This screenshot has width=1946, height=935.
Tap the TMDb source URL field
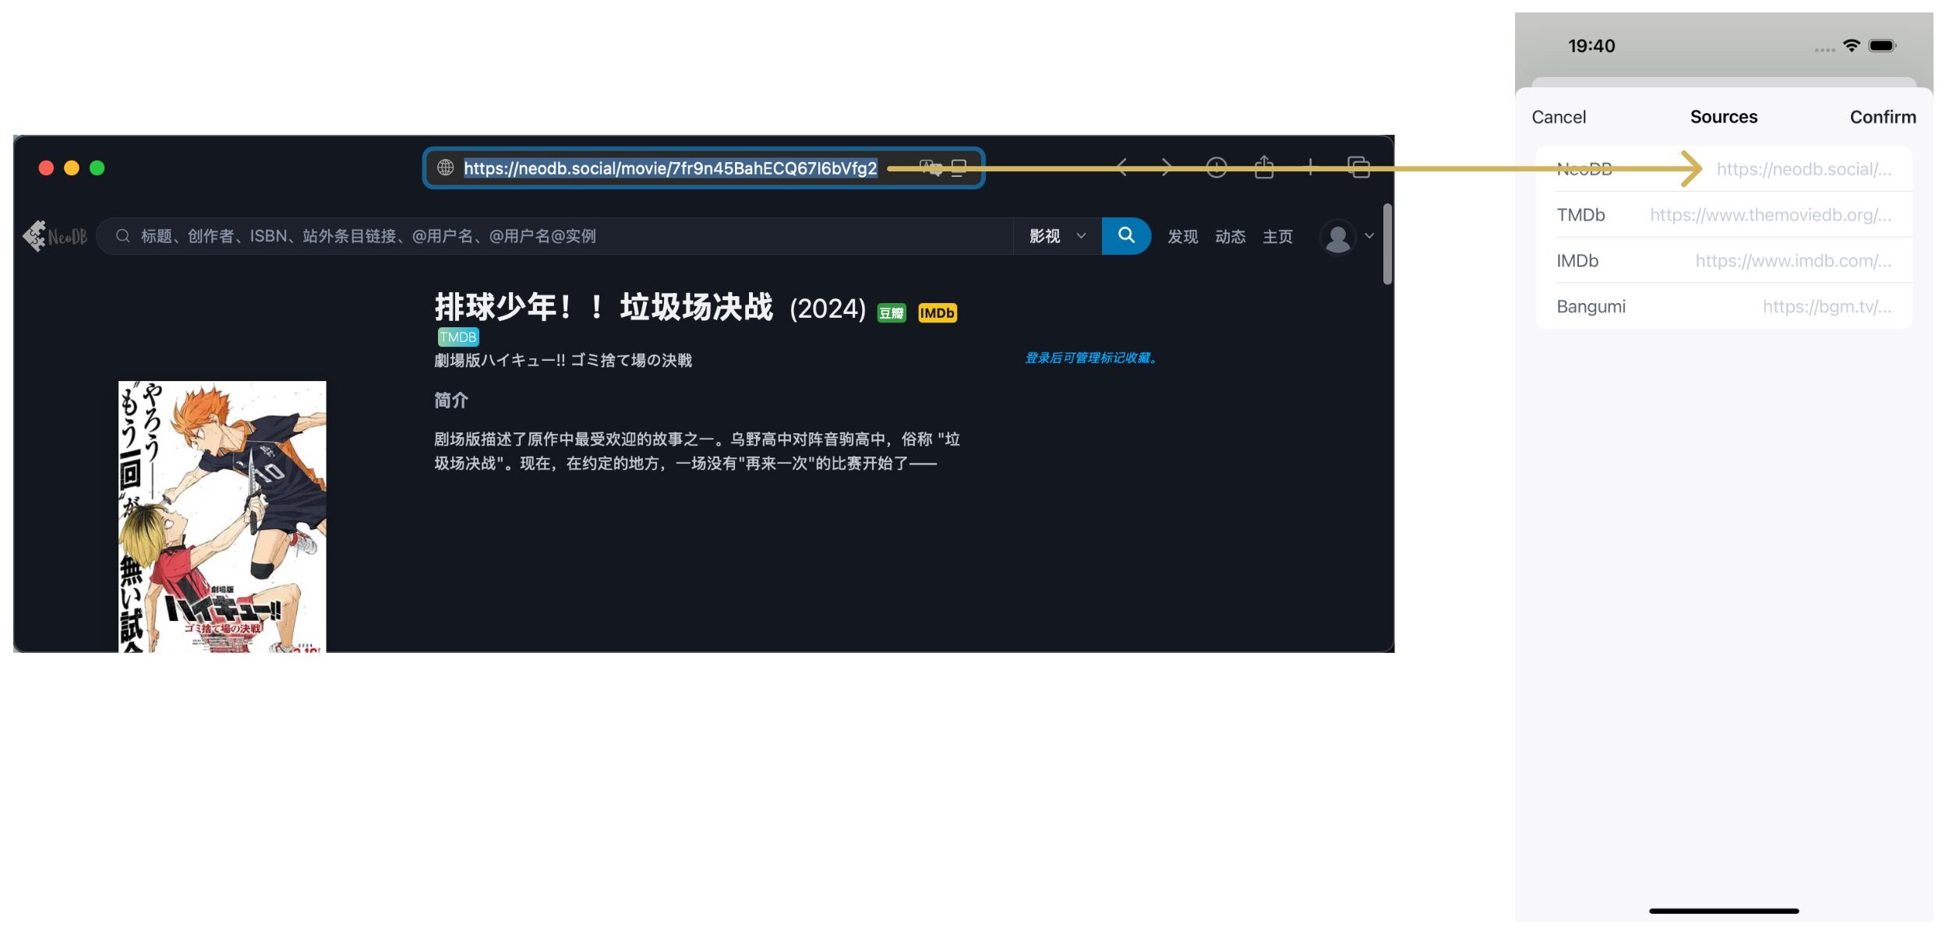point(1769,215)
